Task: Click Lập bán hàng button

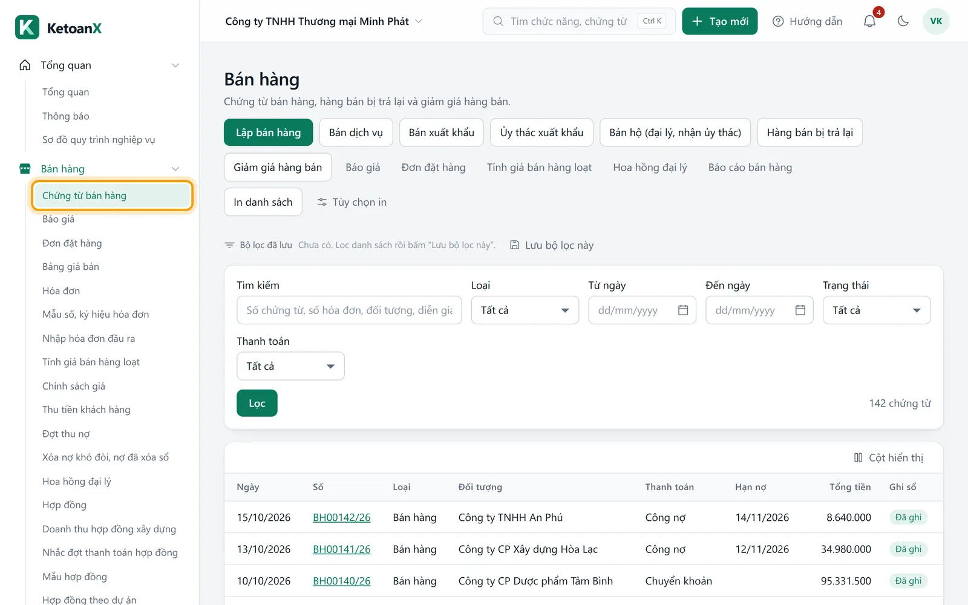Action: pos(268,132)
